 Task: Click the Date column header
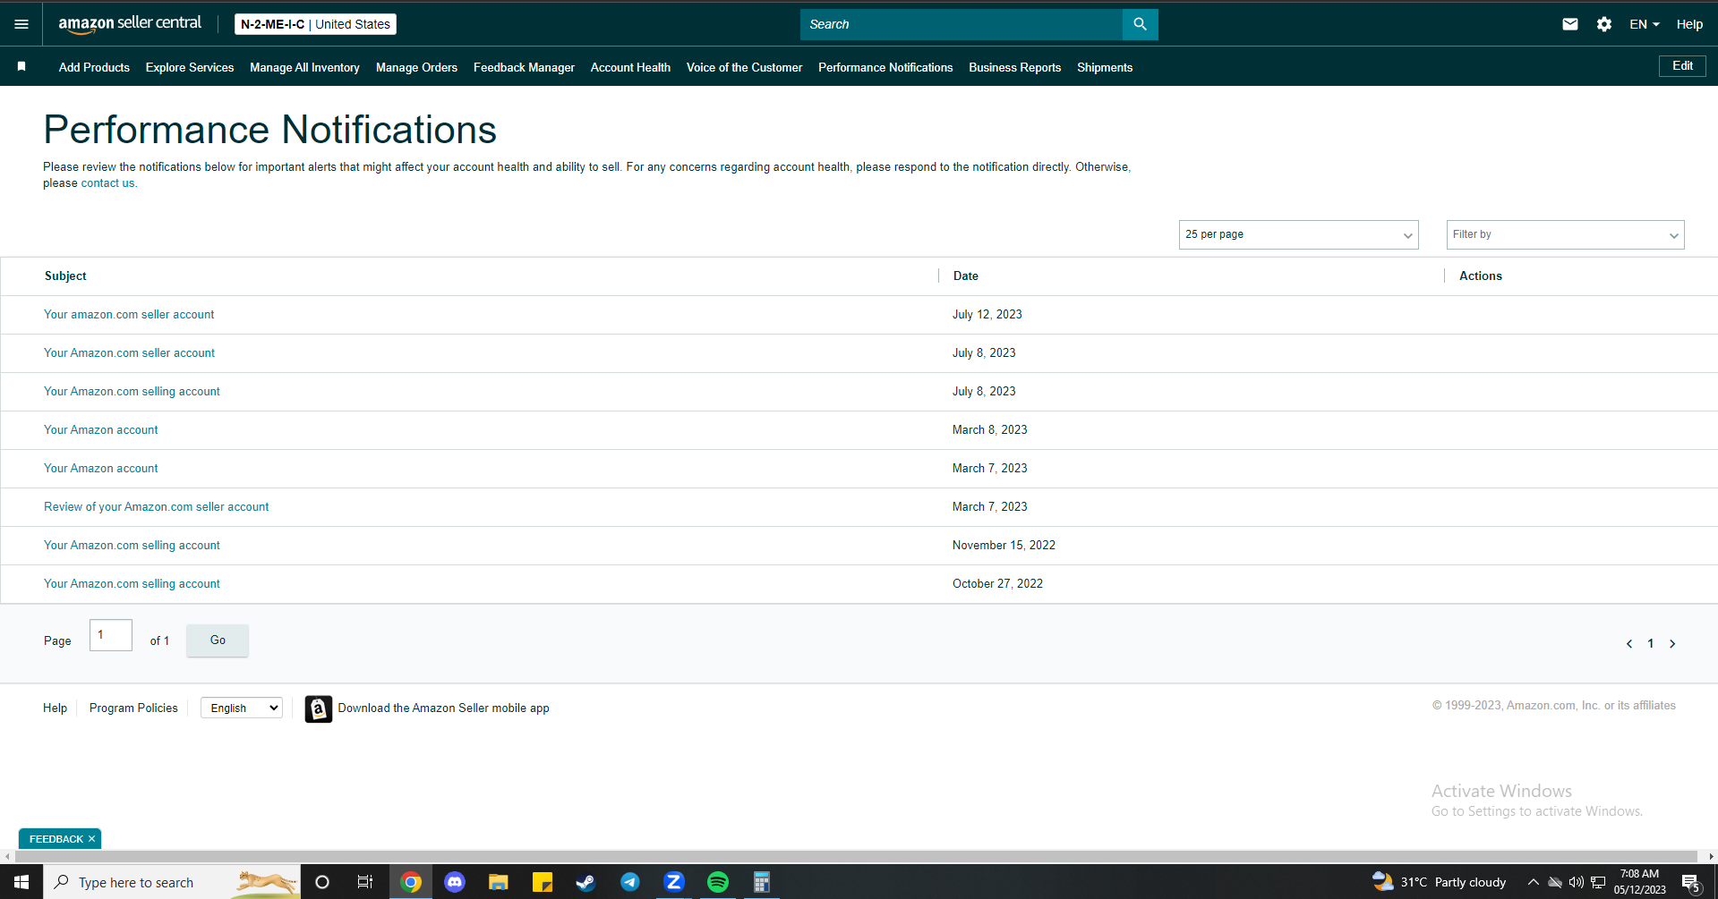click(x=965, y=276)
